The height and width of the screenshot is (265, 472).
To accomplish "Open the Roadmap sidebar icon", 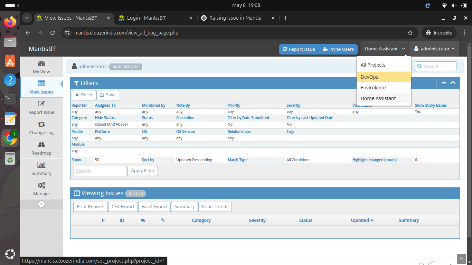I will pyautogui.click(x=41, y=145).
